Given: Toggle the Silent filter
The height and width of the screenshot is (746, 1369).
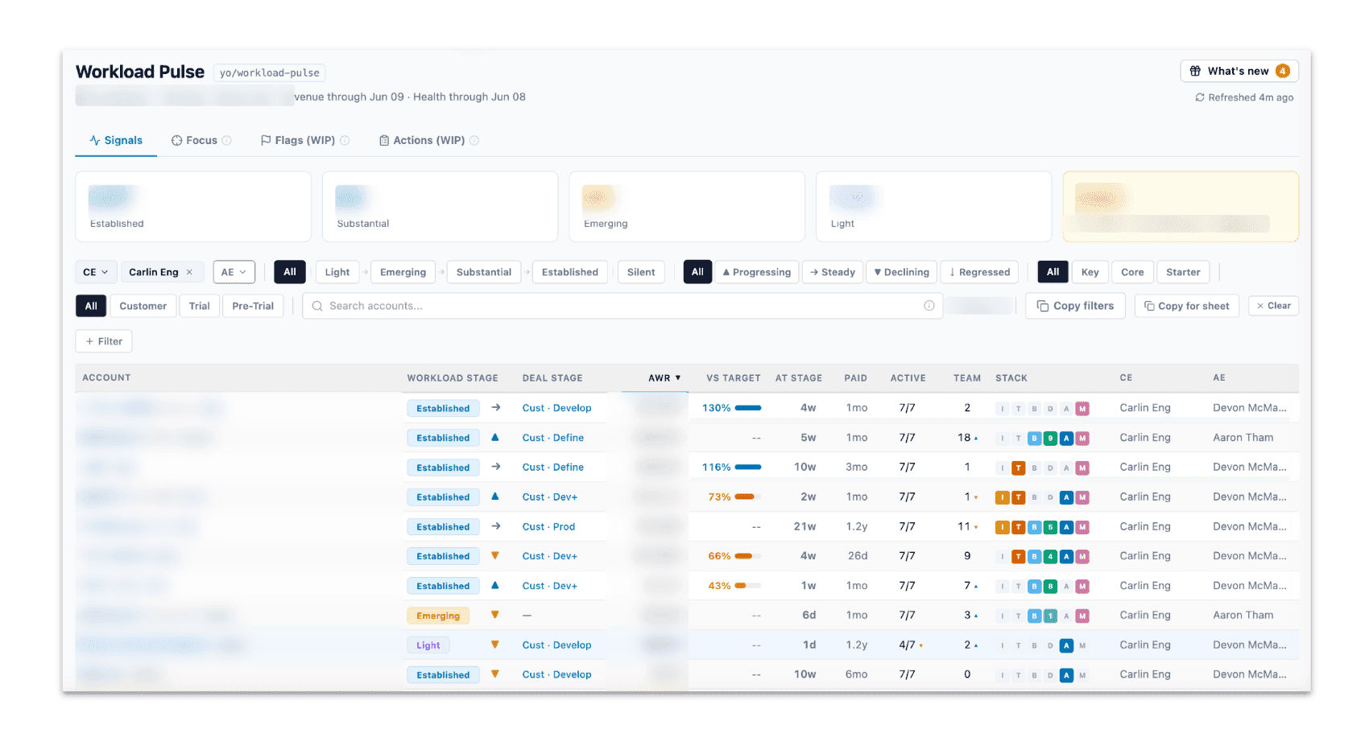Looking at the screenshot, I should tap(641, 272).
